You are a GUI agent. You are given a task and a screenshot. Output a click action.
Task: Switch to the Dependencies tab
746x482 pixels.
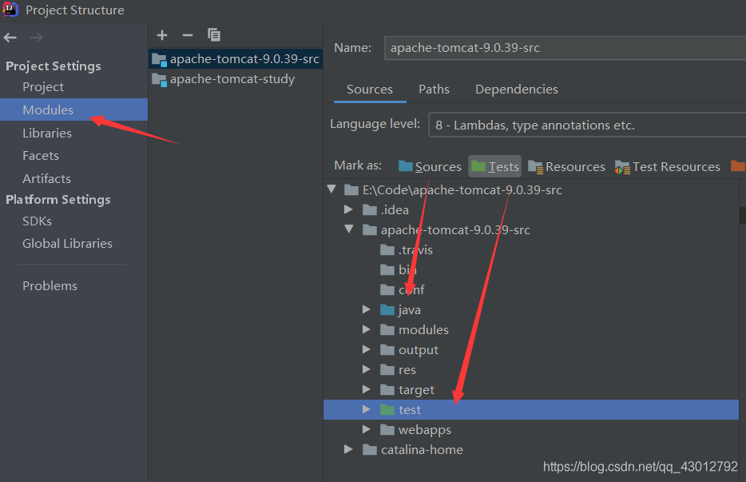pos(517,90)
